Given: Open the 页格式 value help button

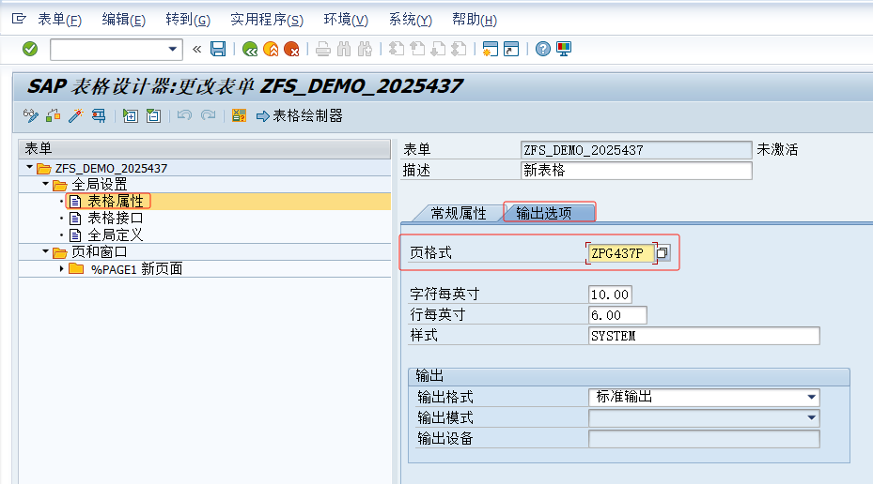Looking at the screenshot, I should coord(662,253).
